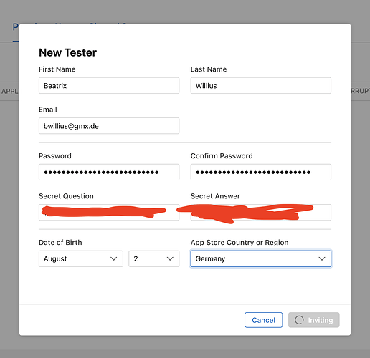Click the chevron arrow on the day selector
The image size is (370, 358).
click(170, 258)
